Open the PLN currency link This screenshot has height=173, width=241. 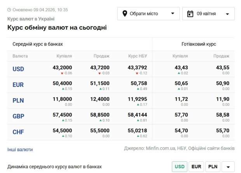18,101
